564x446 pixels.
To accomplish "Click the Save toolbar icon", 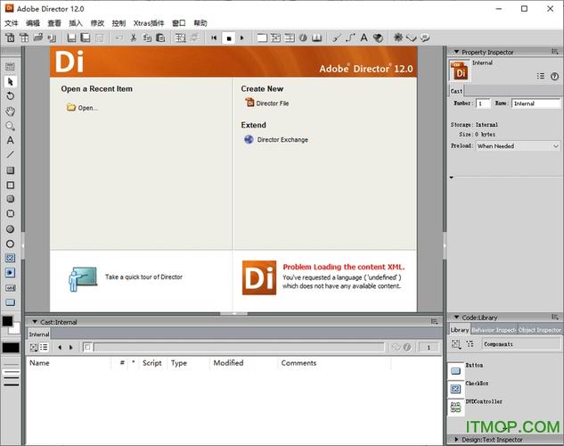I will (x=71, y=37).
